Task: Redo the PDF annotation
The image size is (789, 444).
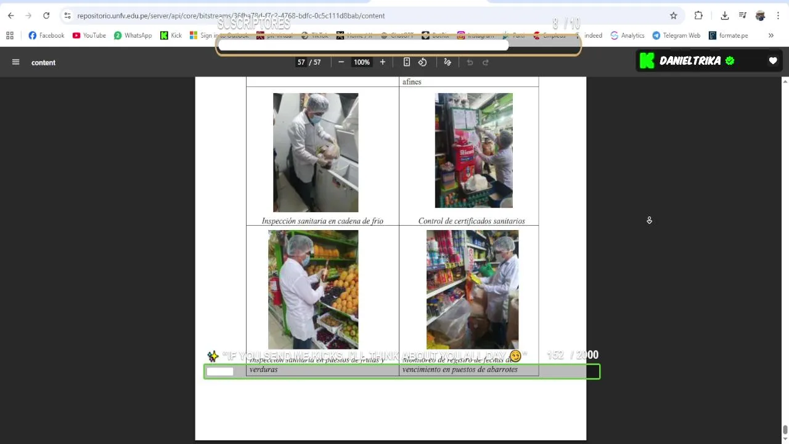Action: 486,62
